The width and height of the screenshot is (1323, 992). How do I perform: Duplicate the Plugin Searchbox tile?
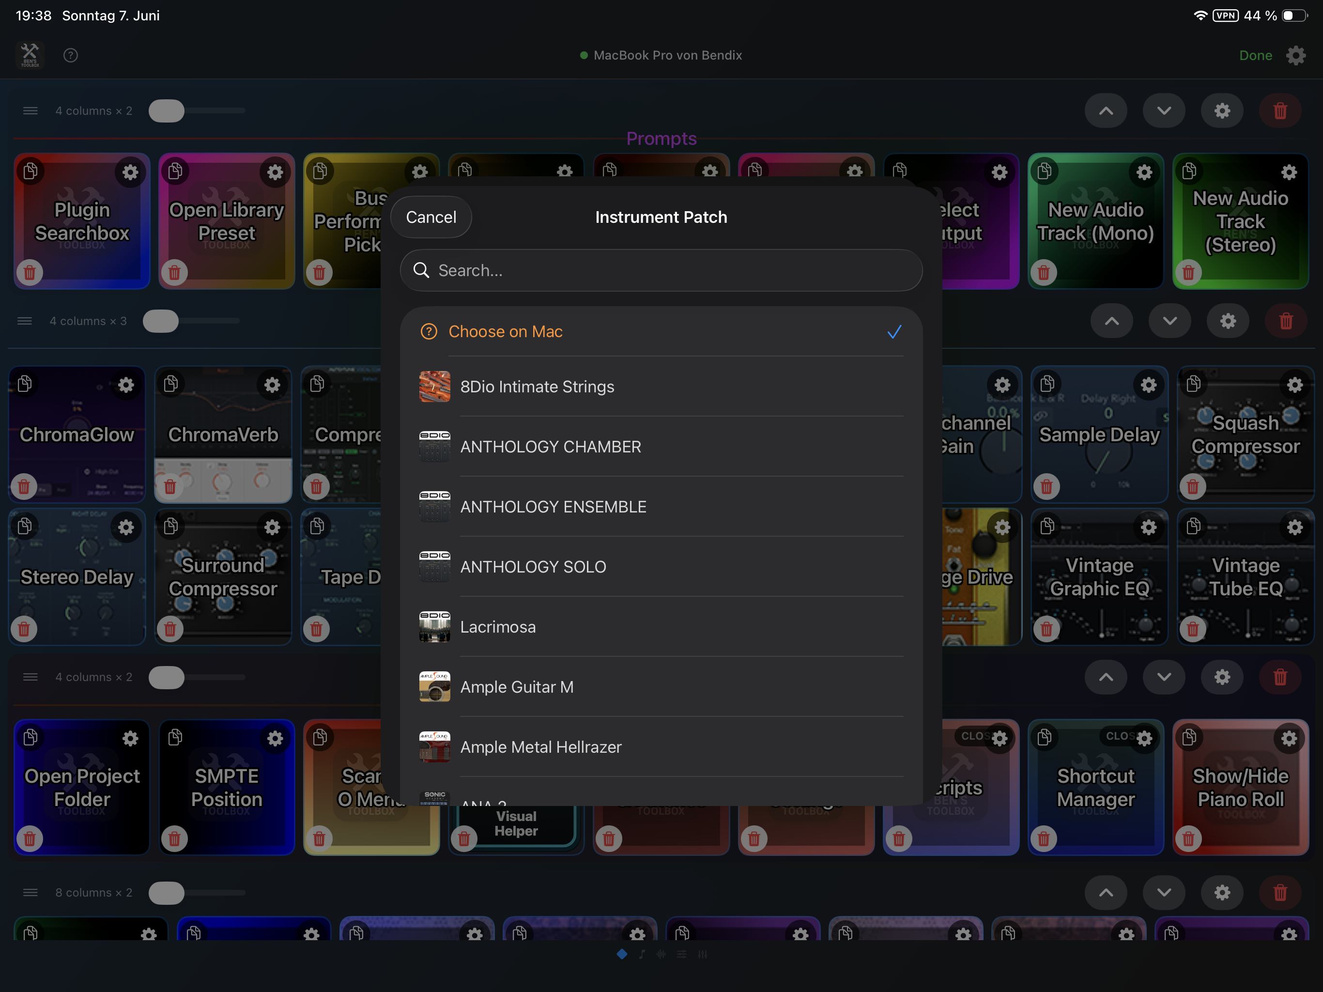pyautogui.click(x=31, y=171)
